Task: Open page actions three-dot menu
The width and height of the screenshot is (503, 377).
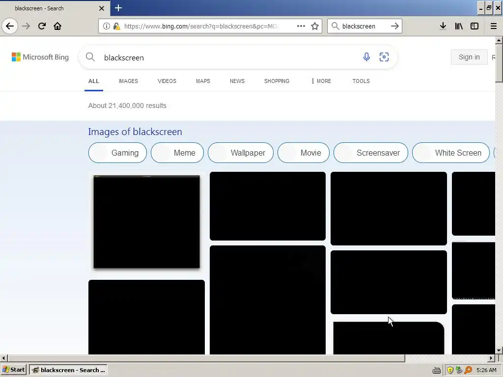Action: [301, 26]
